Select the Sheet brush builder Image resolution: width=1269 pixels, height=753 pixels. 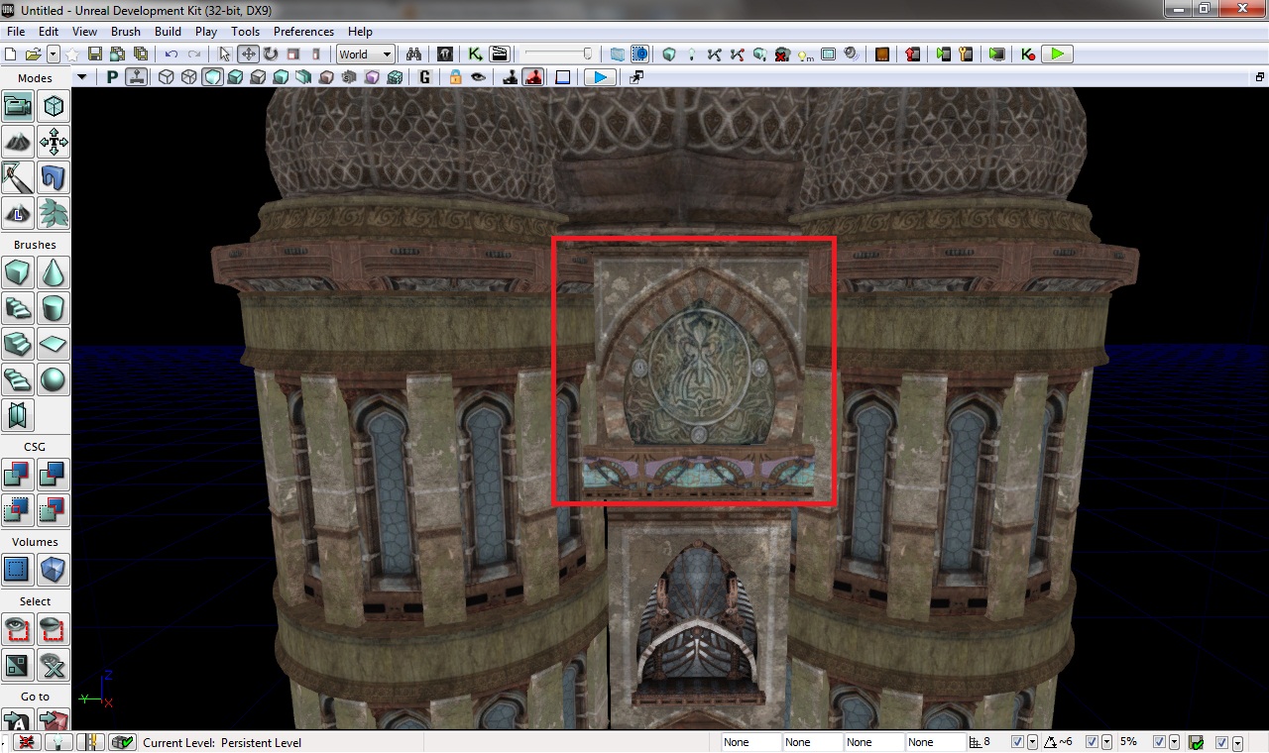54,344
